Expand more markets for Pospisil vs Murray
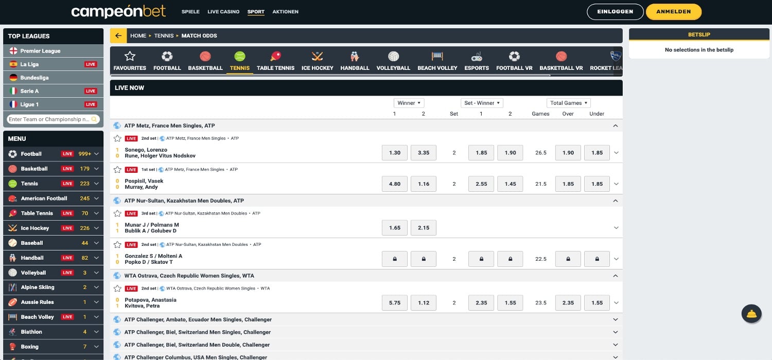The image size is (772, 360). [617, 184]
